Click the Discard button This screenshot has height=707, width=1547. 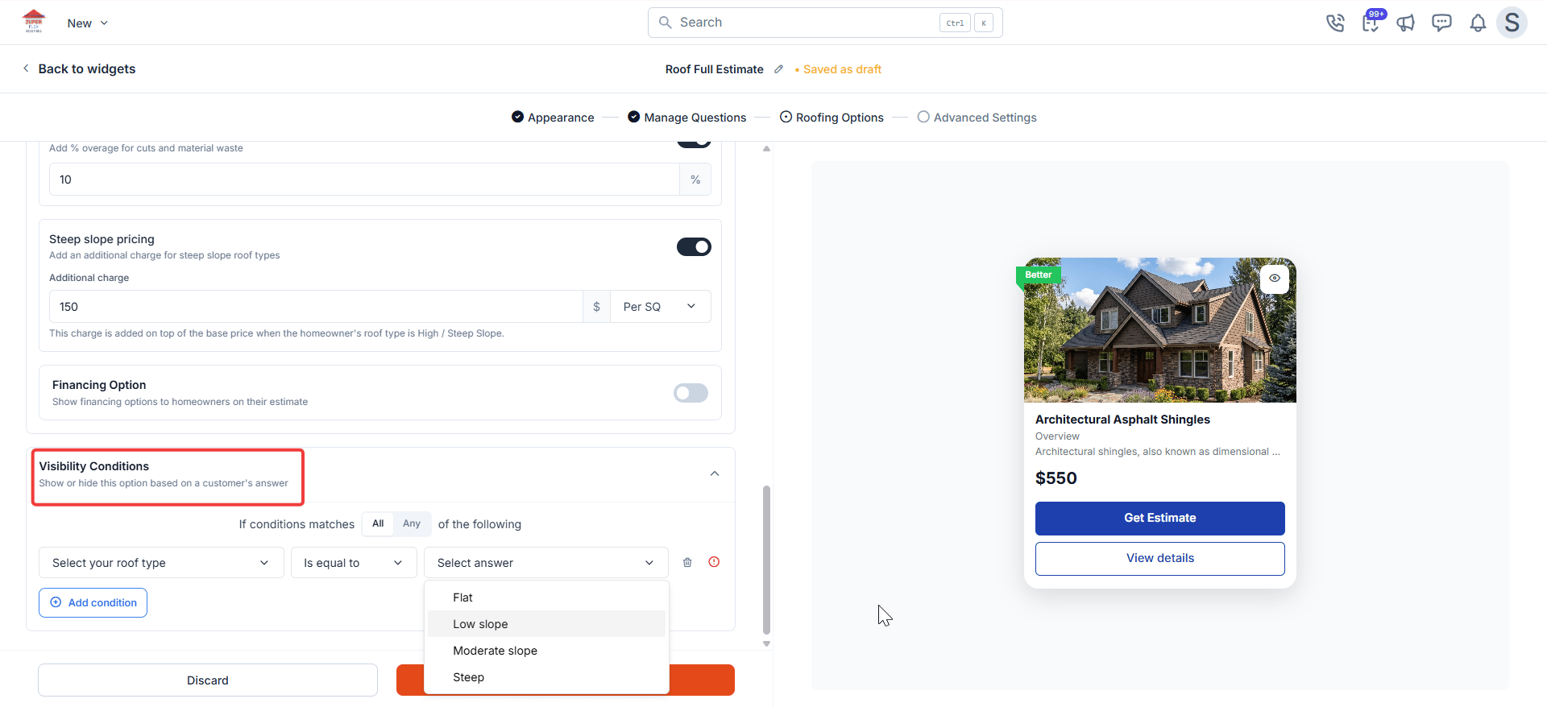pos(208,680)
